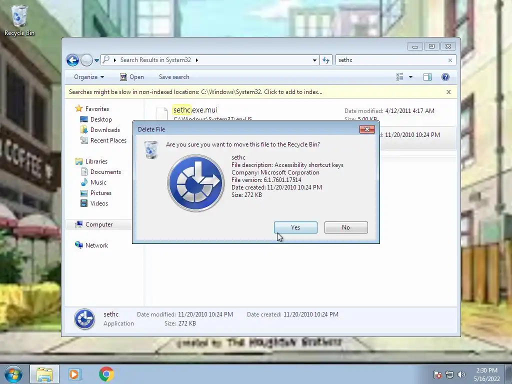Open Recent Places in the navigation pane

[x=108, y=140]
